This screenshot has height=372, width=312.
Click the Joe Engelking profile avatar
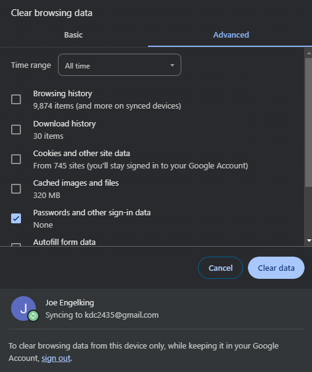click(23, 308)
